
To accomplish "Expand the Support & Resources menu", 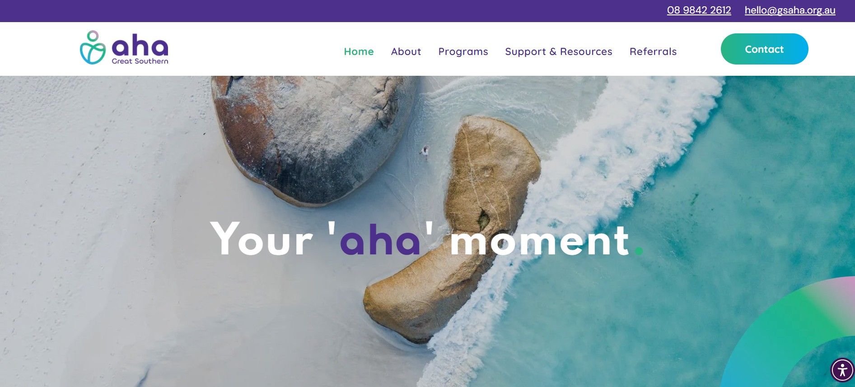I will (x=558, y=51).
